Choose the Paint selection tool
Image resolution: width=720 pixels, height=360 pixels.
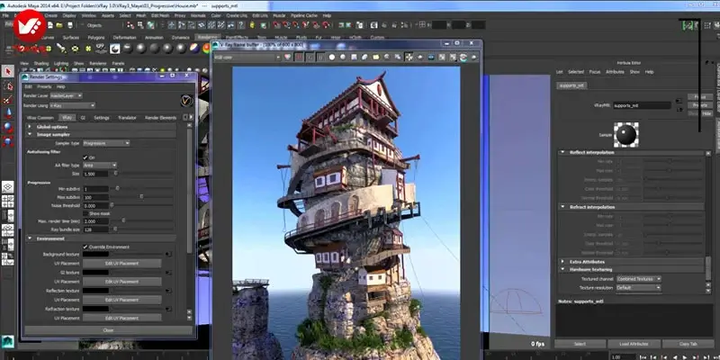point(8,99)
